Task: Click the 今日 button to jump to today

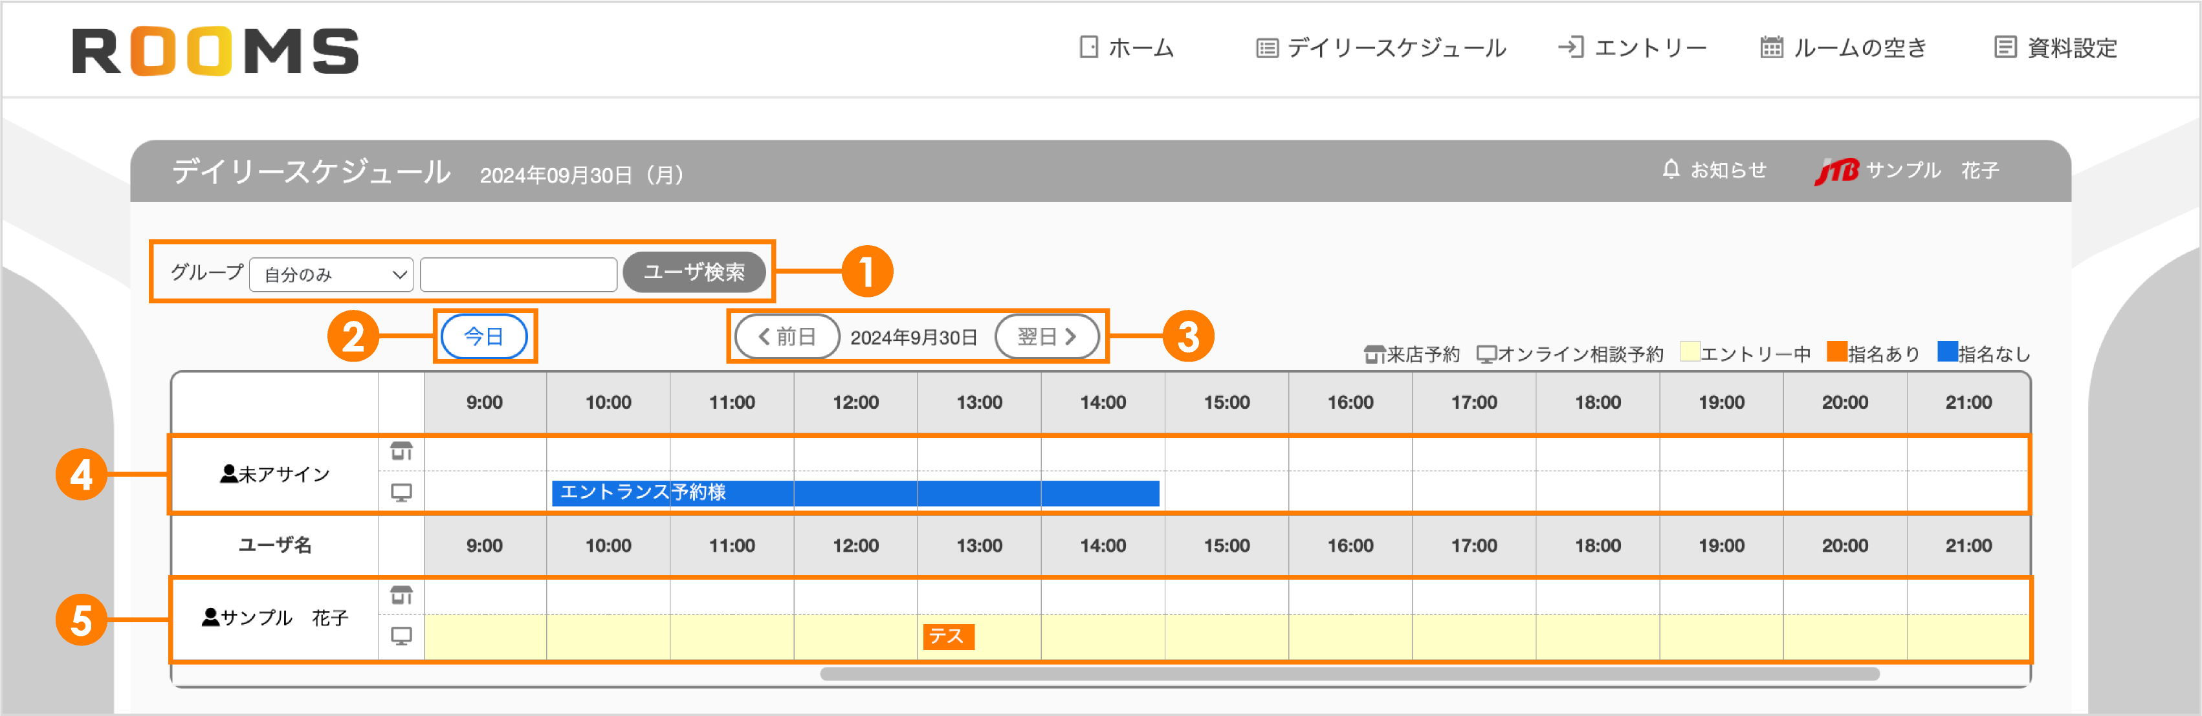Action: pos(484,336)
